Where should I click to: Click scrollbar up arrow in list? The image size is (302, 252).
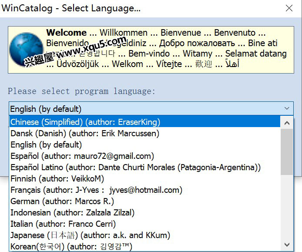(x=287, y=123)
